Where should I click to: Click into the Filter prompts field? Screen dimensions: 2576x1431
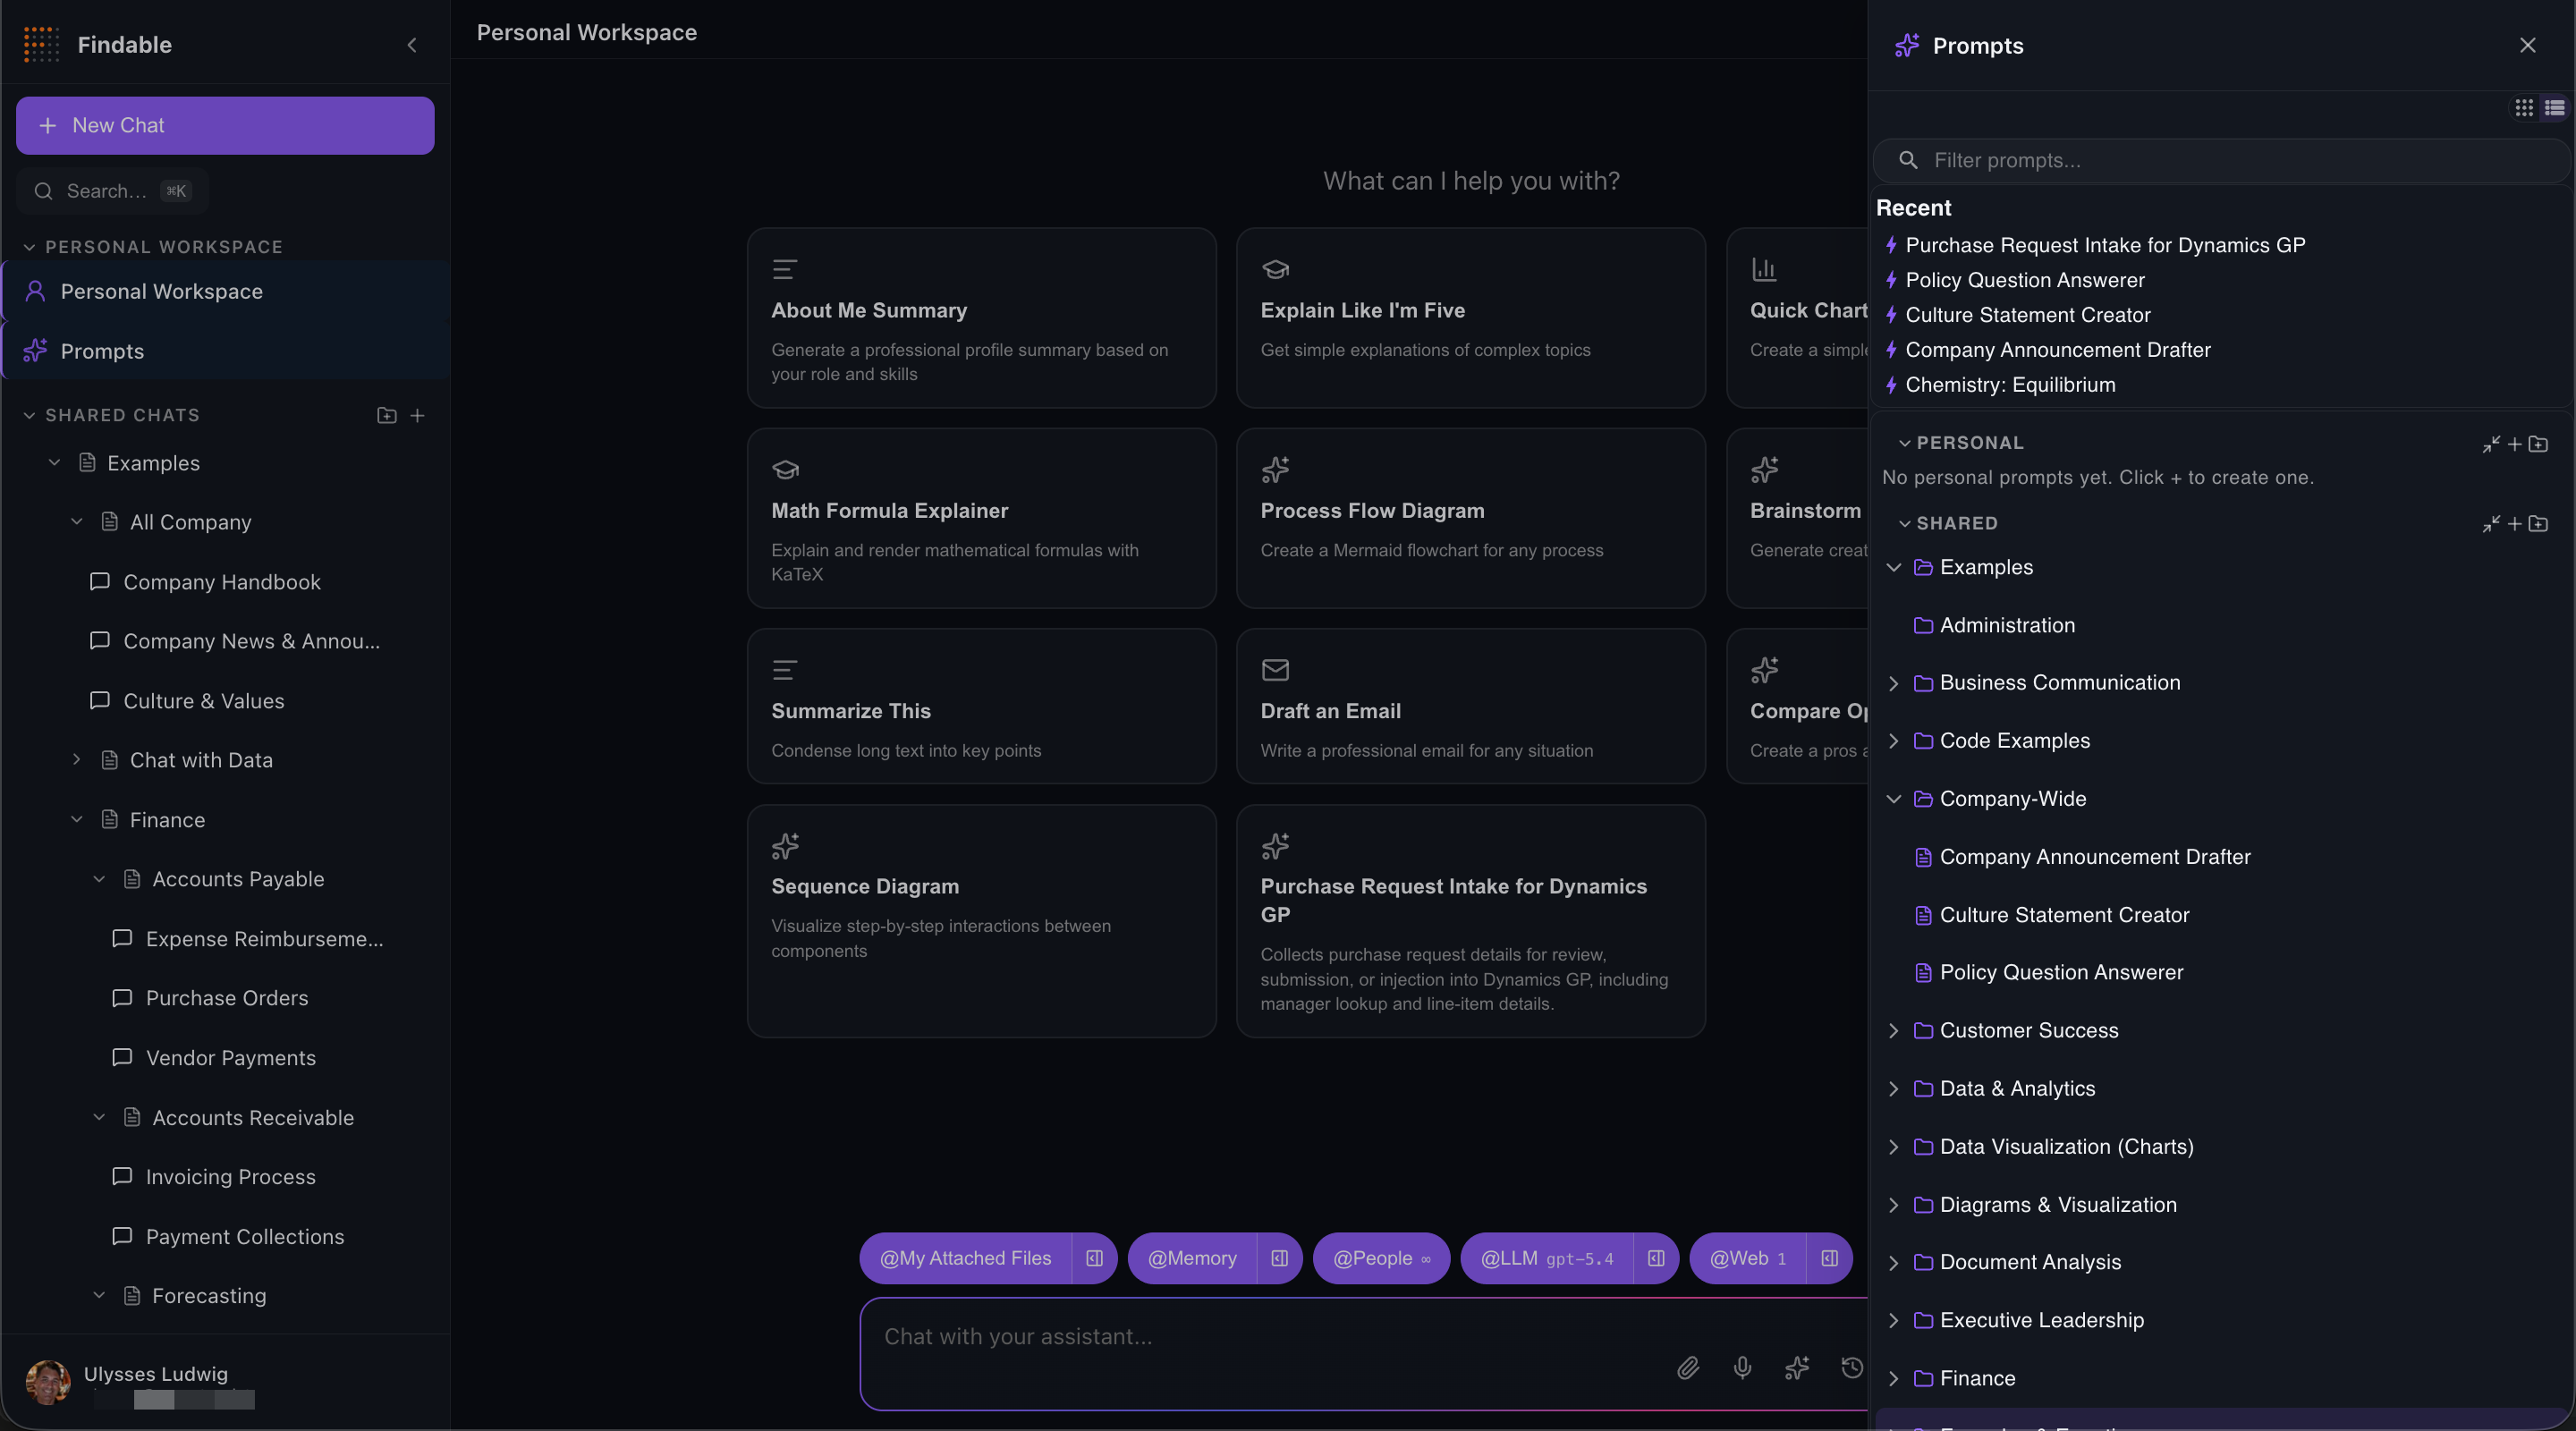click(x=2220, y=161)
